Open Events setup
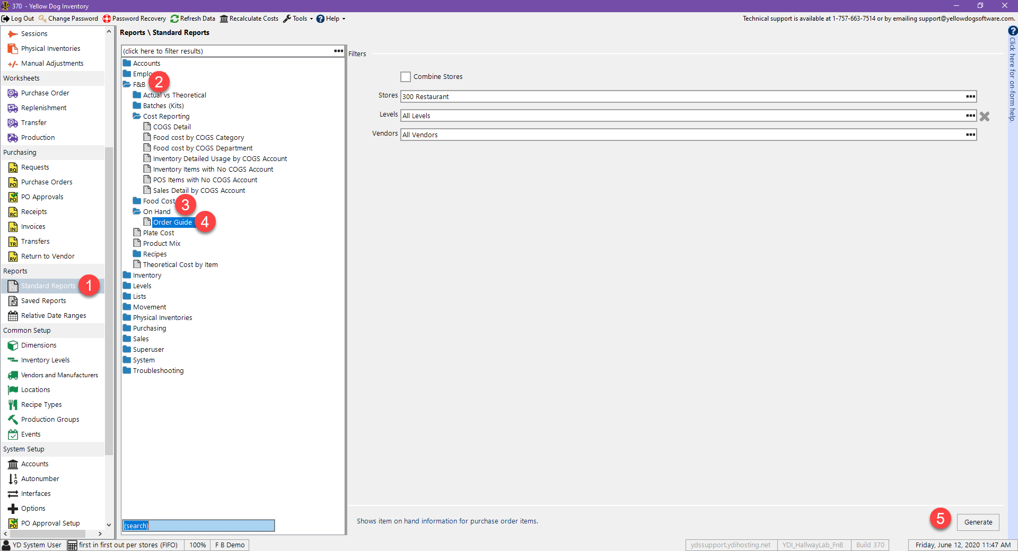Screen dimensions: 1018x551 (31, 434)
